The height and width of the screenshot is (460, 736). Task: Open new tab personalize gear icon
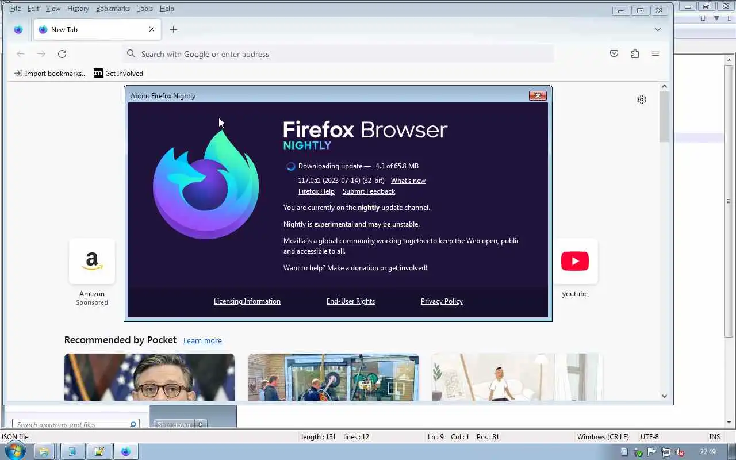[x=642, y=99]
